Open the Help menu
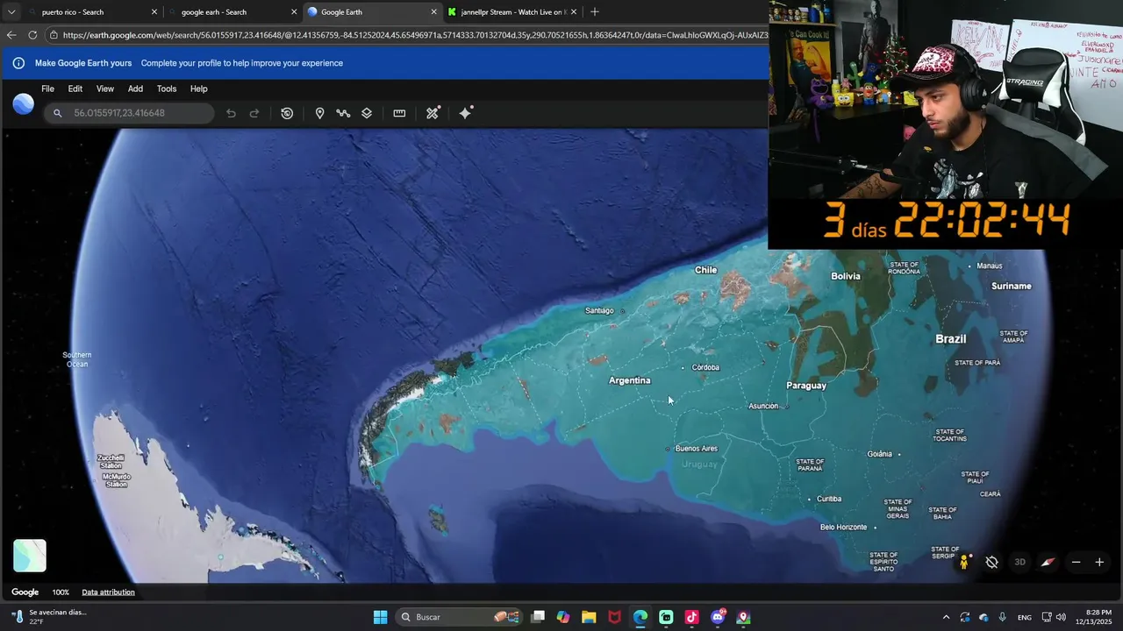The height and width of the screenshot is (631, 1123). pyautogui.click(x=199, y=89)
